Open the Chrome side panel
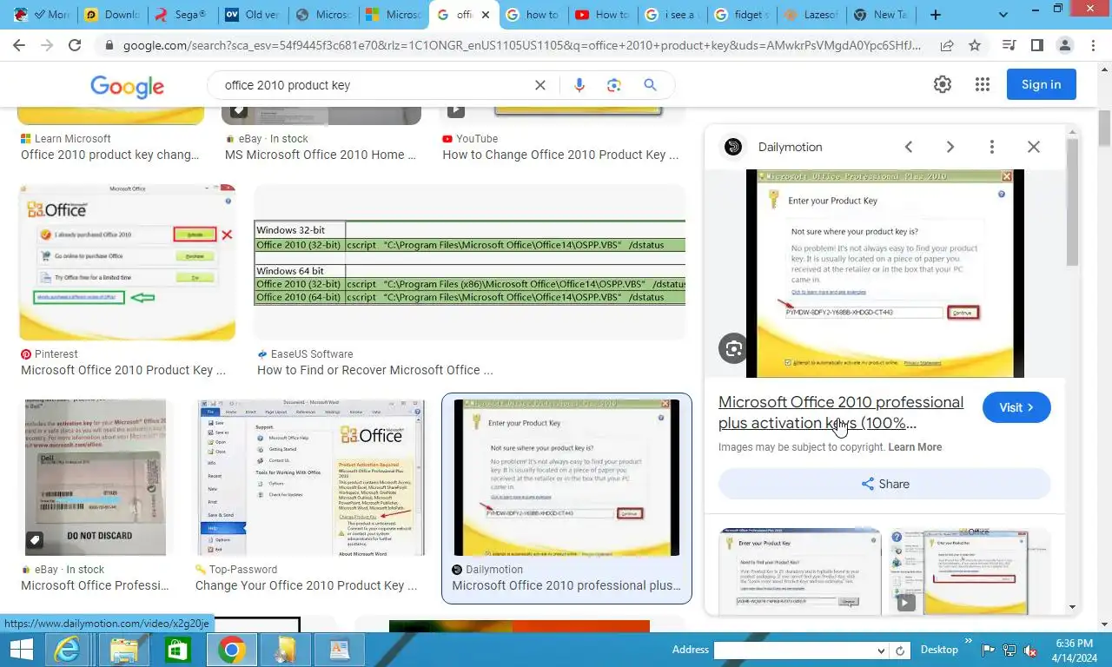Image resolution: width=1112 pixels, height=667 pixels. point(1037,45)
